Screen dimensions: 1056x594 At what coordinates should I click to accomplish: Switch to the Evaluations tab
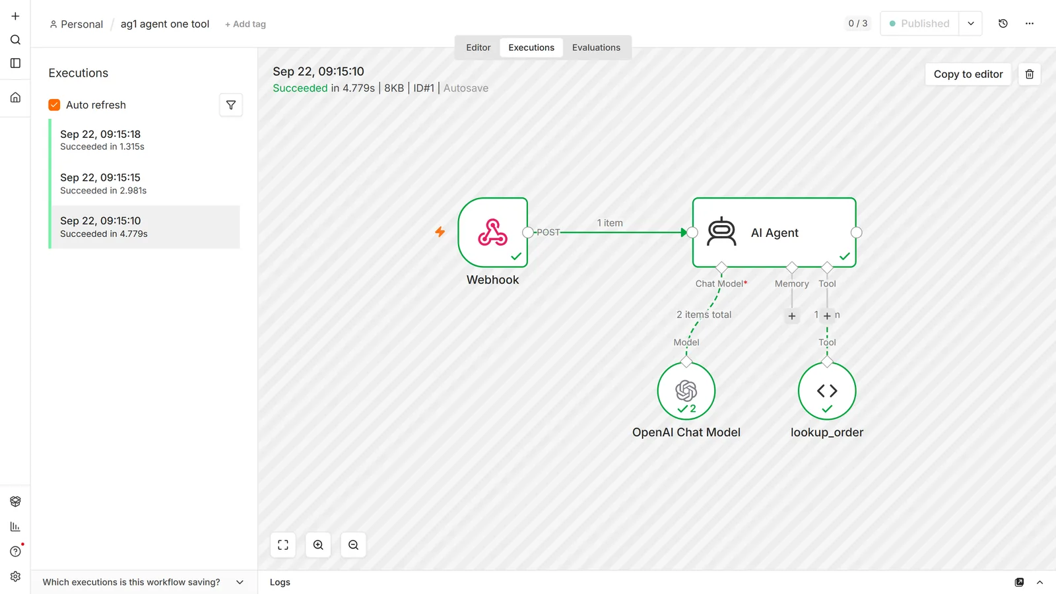click(x=596, y=48)
